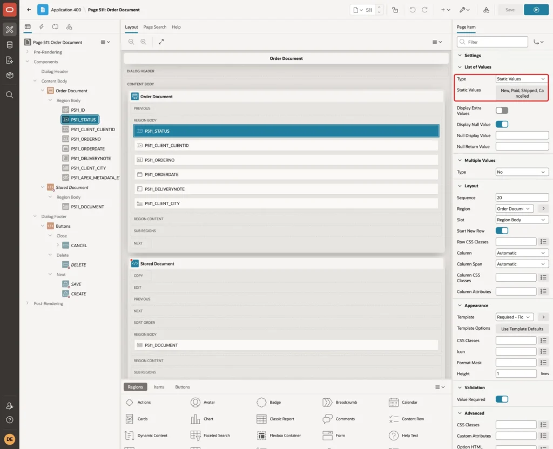Click the Null Display Value field

coord(522,135)
